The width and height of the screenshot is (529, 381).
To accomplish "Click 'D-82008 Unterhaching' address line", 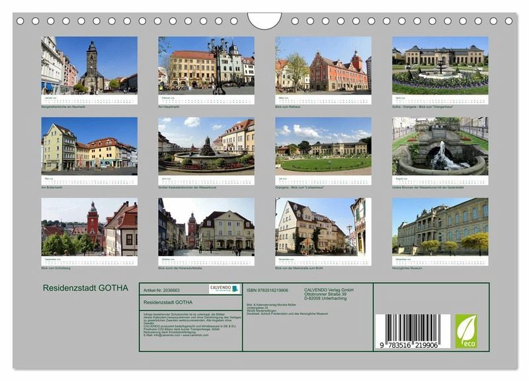I will pyautogui.click(x=325, y=298).
